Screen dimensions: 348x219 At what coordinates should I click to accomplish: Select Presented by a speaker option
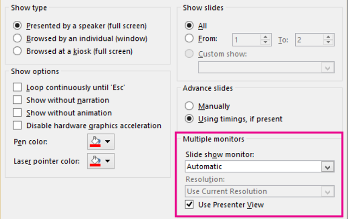pos(18,25)
